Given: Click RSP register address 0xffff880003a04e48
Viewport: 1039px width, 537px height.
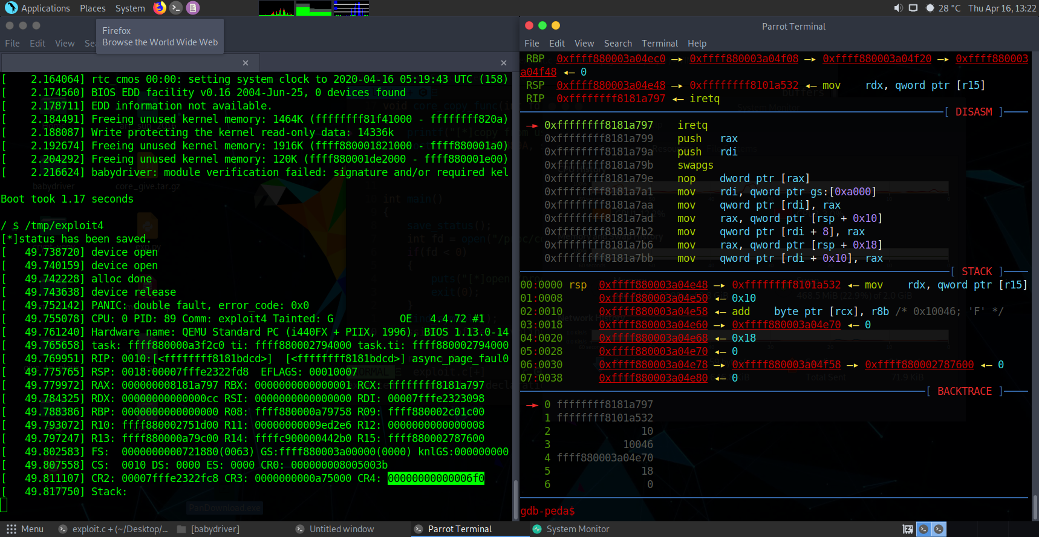Looking at the screenshot, I should 611,85.
